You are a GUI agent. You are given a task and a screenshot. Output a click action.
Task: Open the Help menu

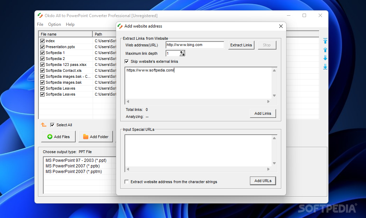coord(70,24)
